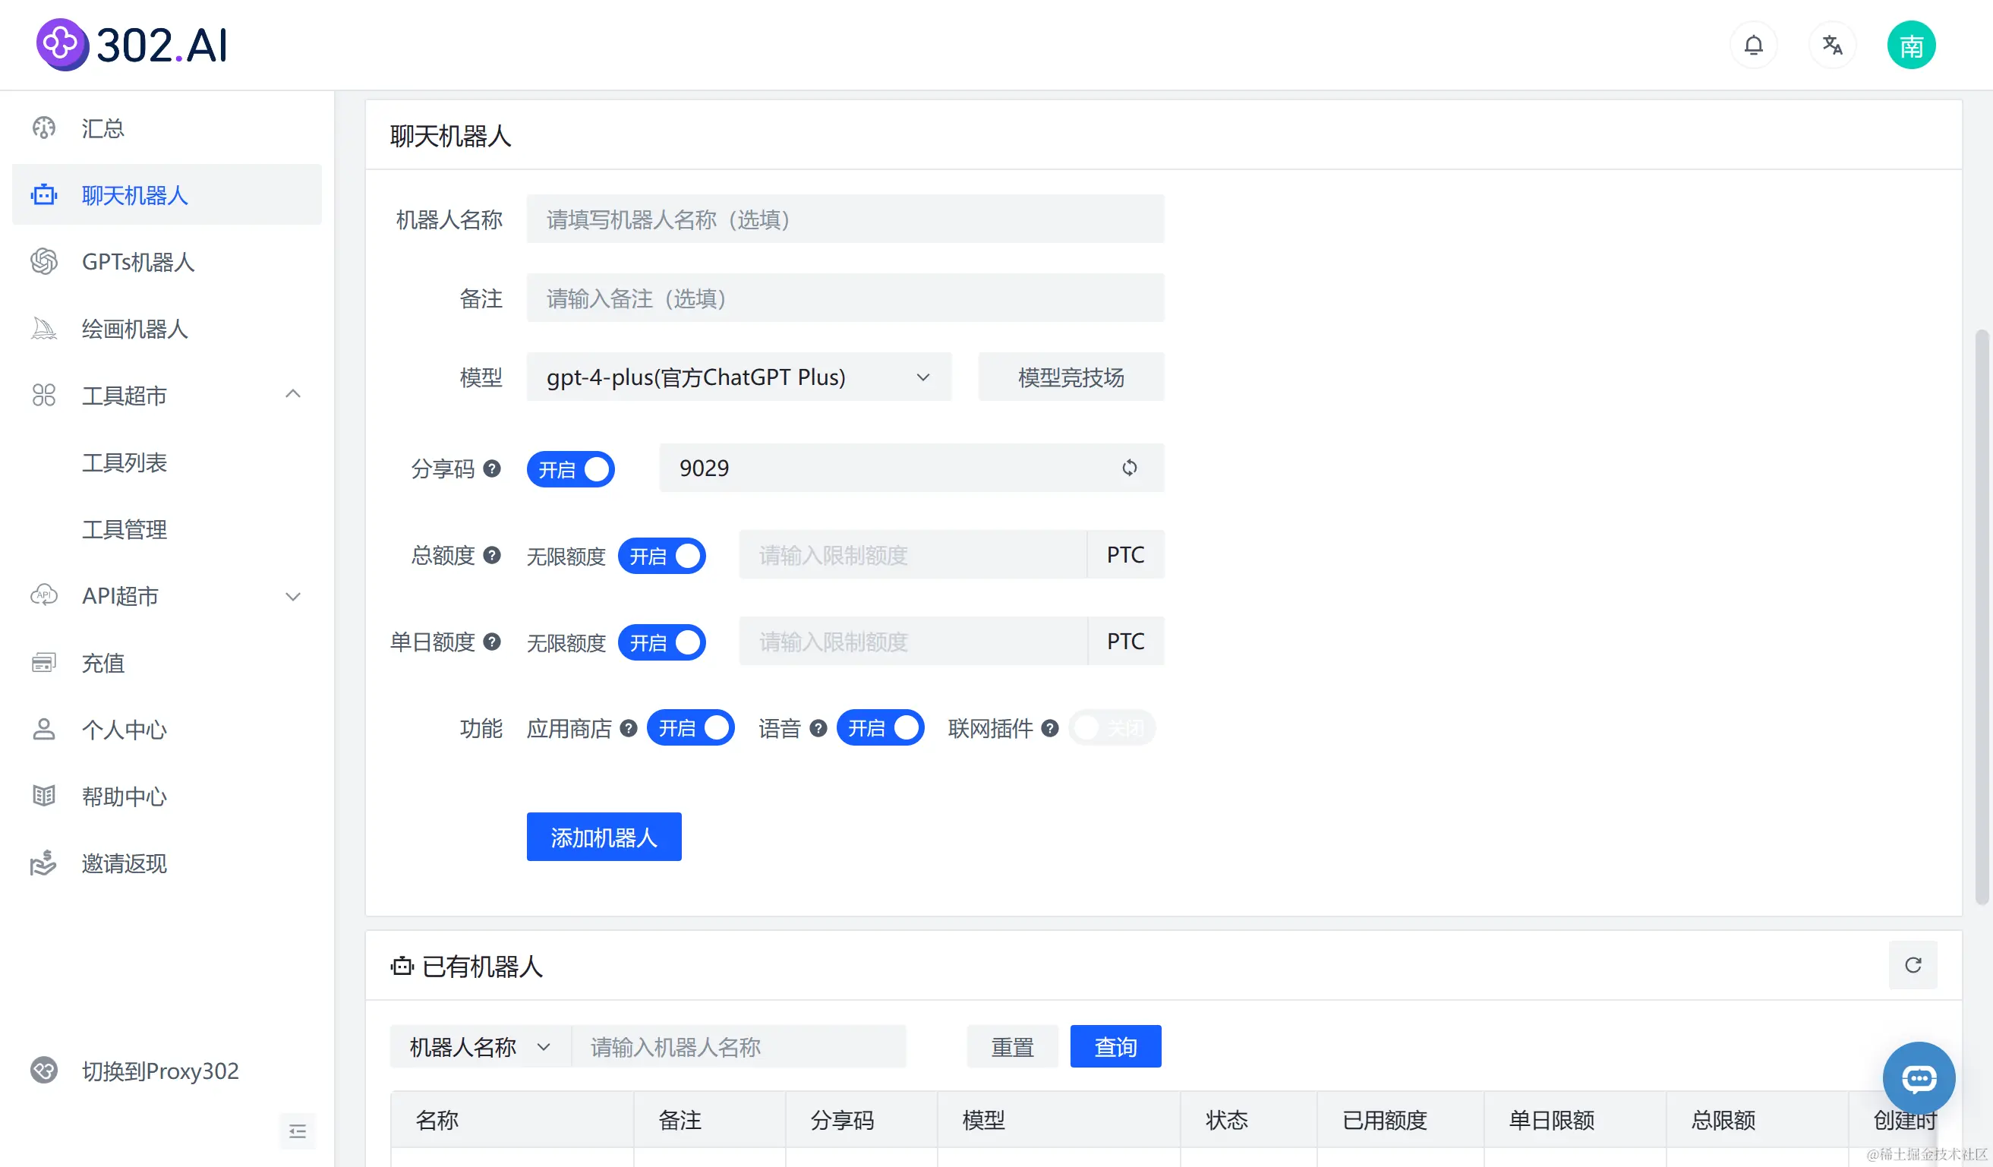
Task: Toggle 总额度 unlimited quota switch
Action: [661, 556]
